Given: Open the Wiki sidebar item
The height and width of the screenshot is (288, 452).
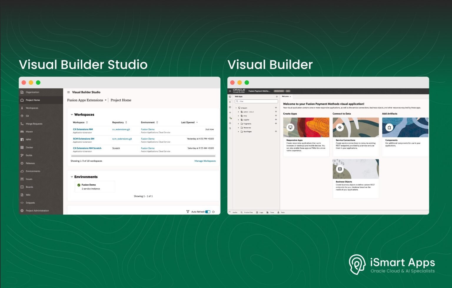Looking at the screenshot, I should 41,195.
